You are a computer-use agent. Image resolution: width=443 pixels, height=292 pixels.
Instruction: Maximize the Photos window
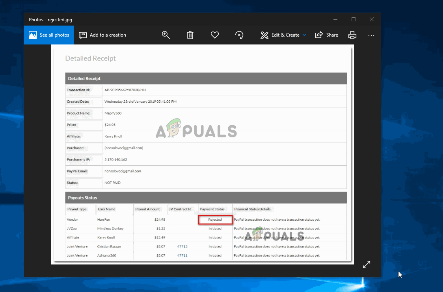coord(354,19)
